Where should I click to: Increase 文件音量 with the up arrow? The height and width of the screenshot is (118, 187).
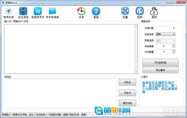(174, 51)
